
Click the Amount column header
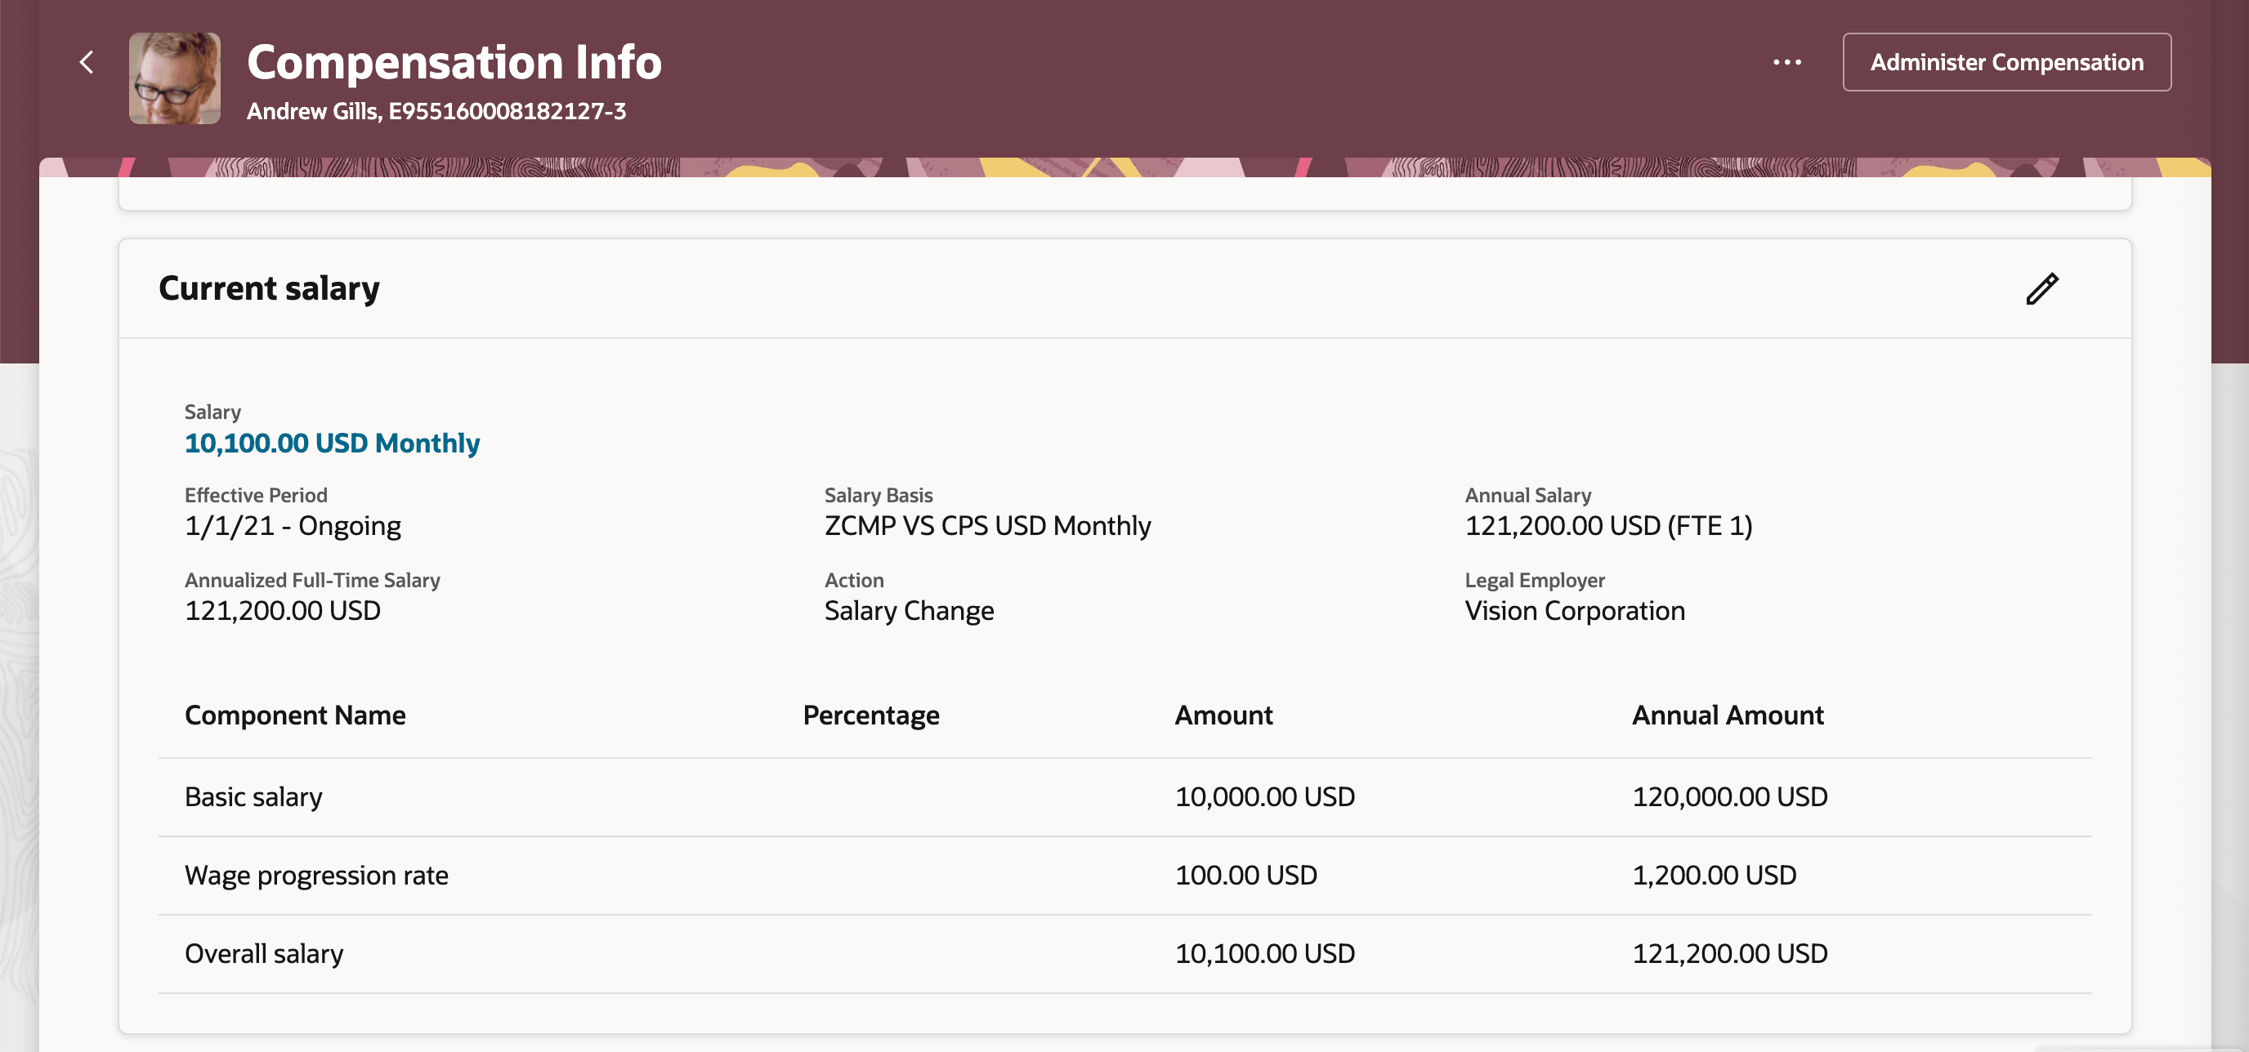coord(1224,715)
